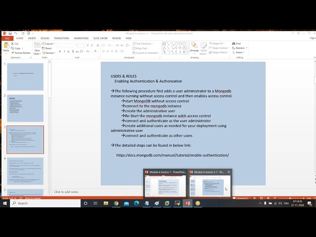Increase the font size
The width and height of the screenshot is (316, 237).
click(88, 45)
